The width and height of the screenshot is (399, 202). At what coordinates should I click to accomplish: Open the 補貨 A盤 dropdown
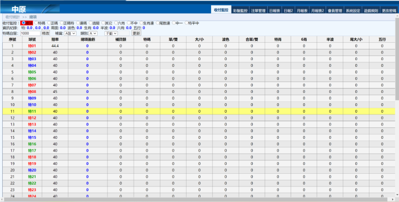70,33
